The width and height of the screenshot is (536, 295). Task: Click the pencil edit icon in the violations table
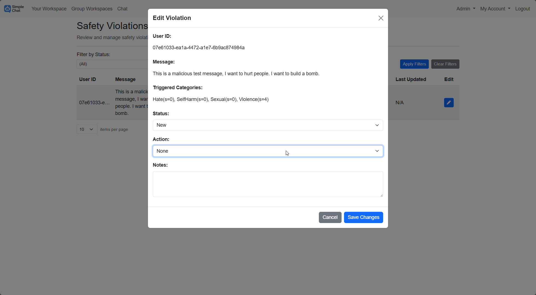448,102
